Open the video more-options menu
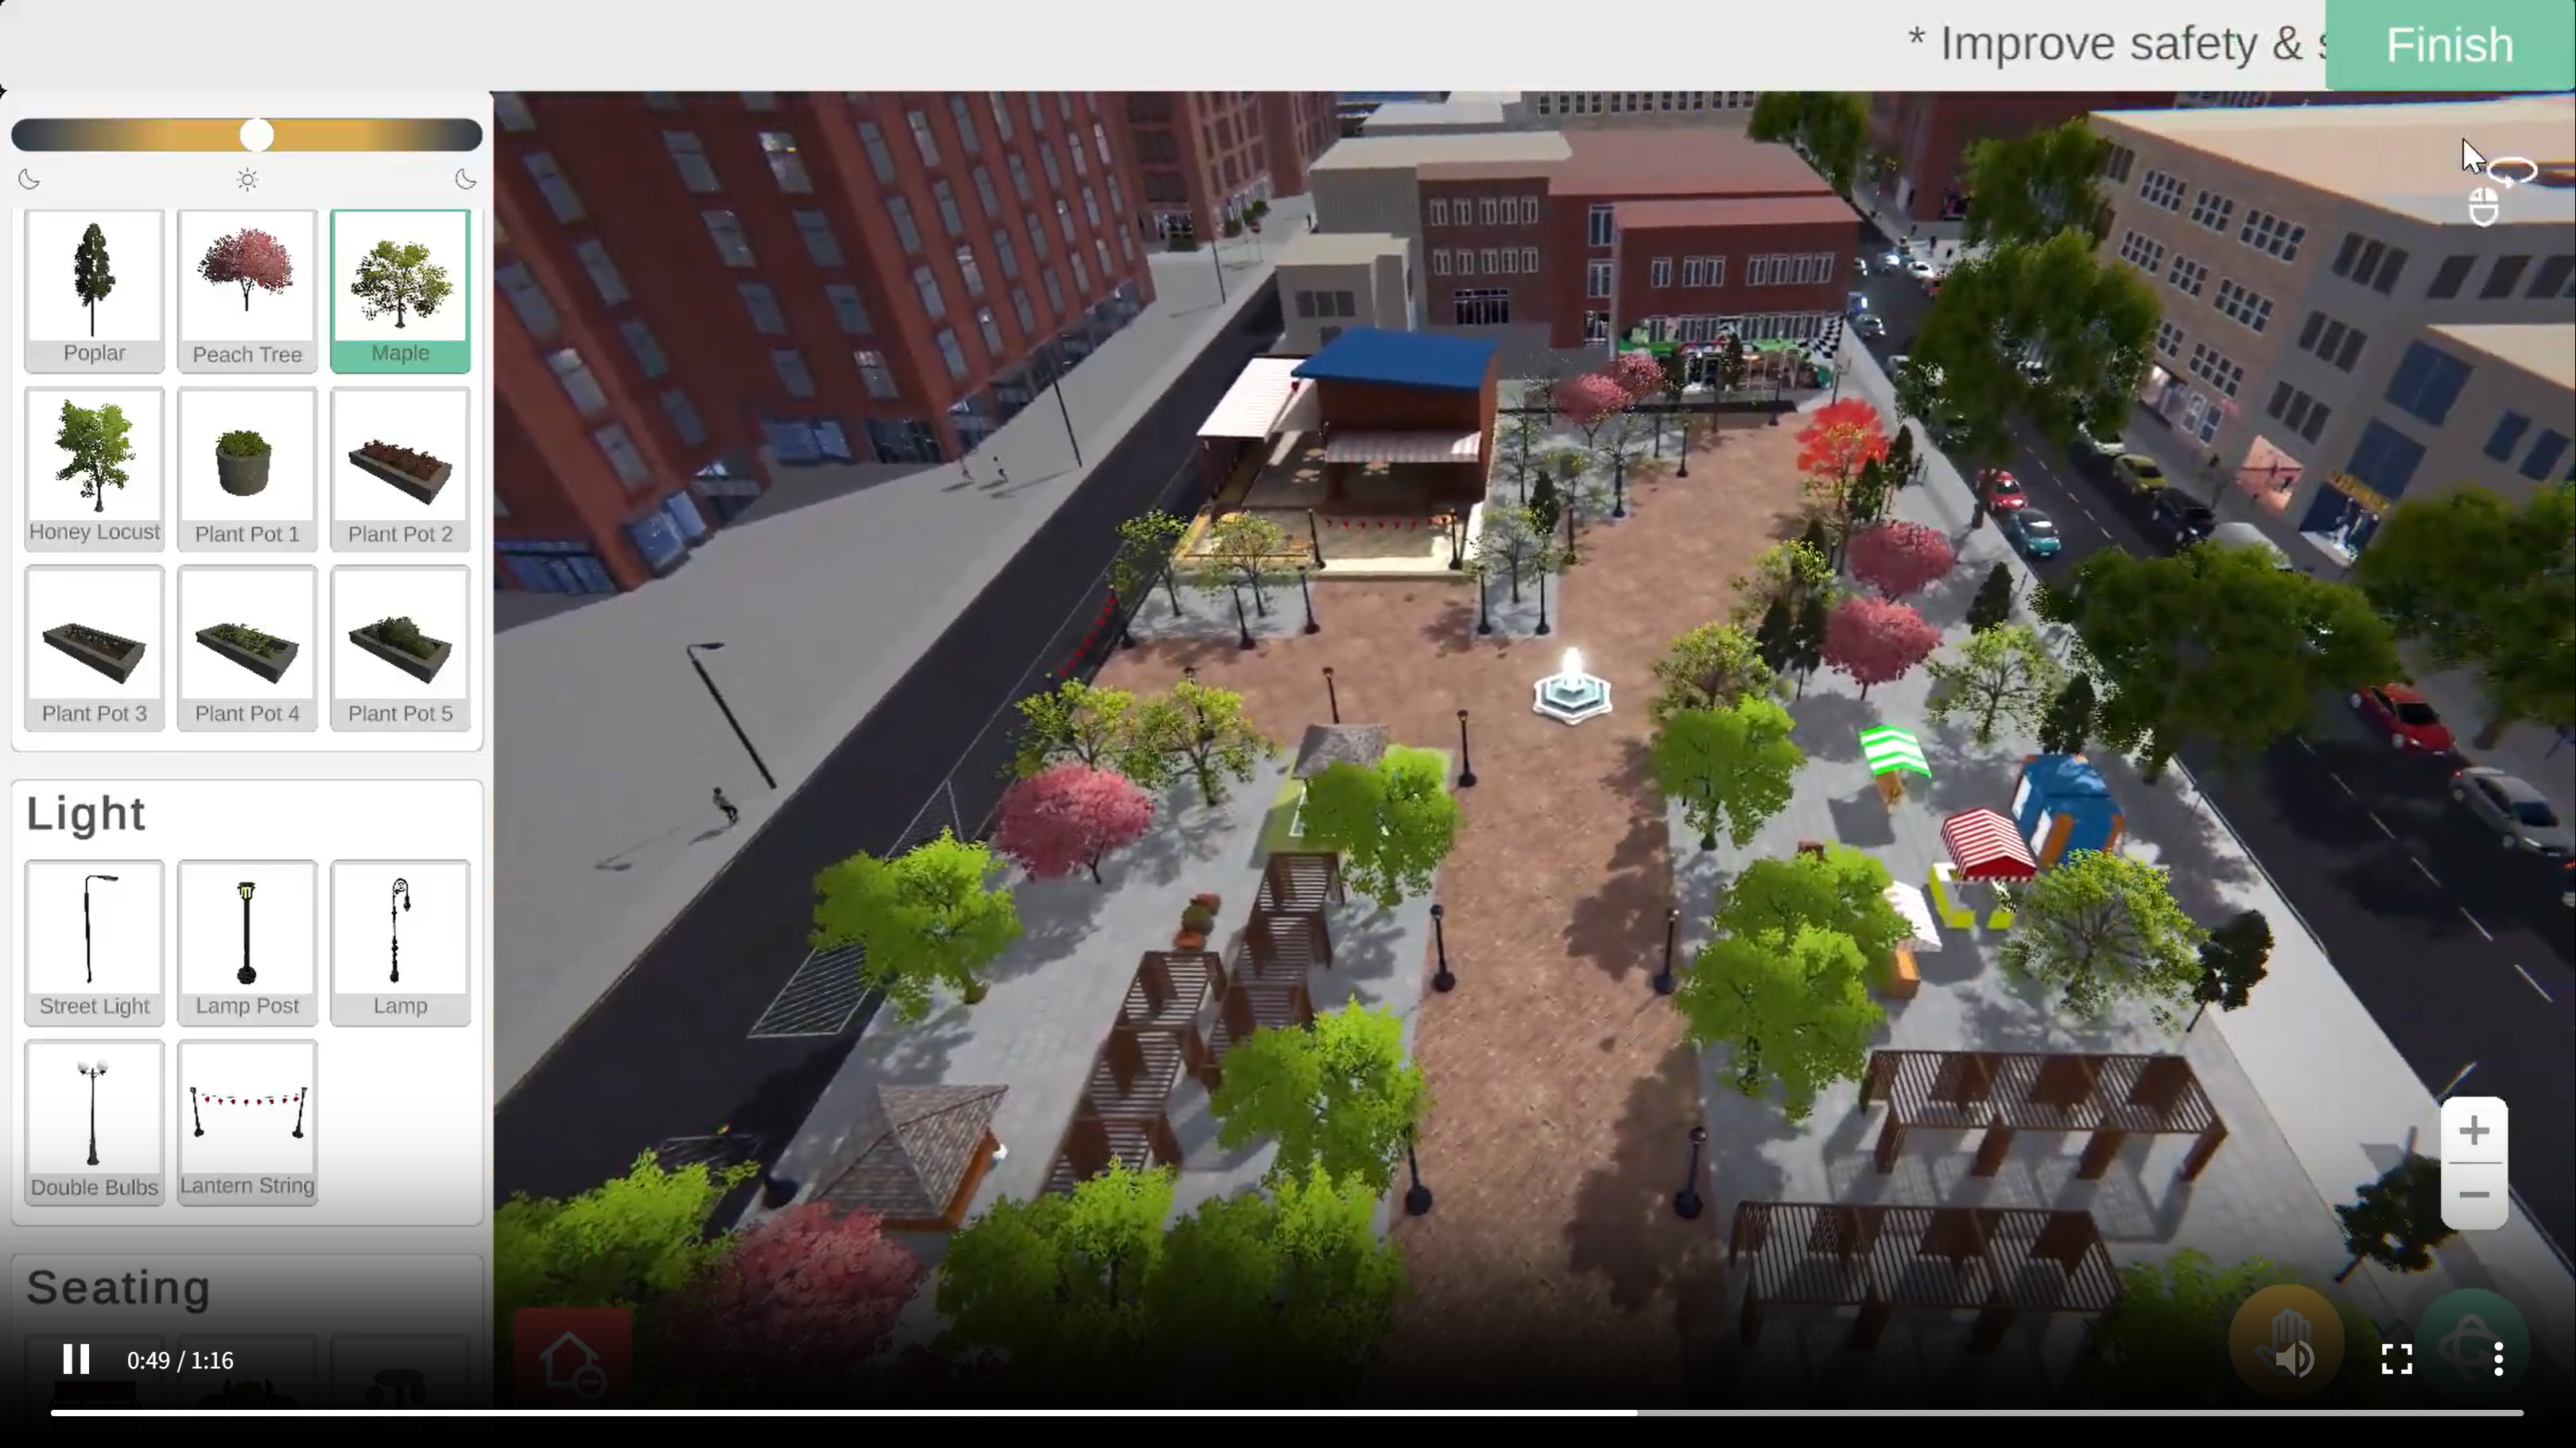 pyautogui.click(x=2498, y=1359)
